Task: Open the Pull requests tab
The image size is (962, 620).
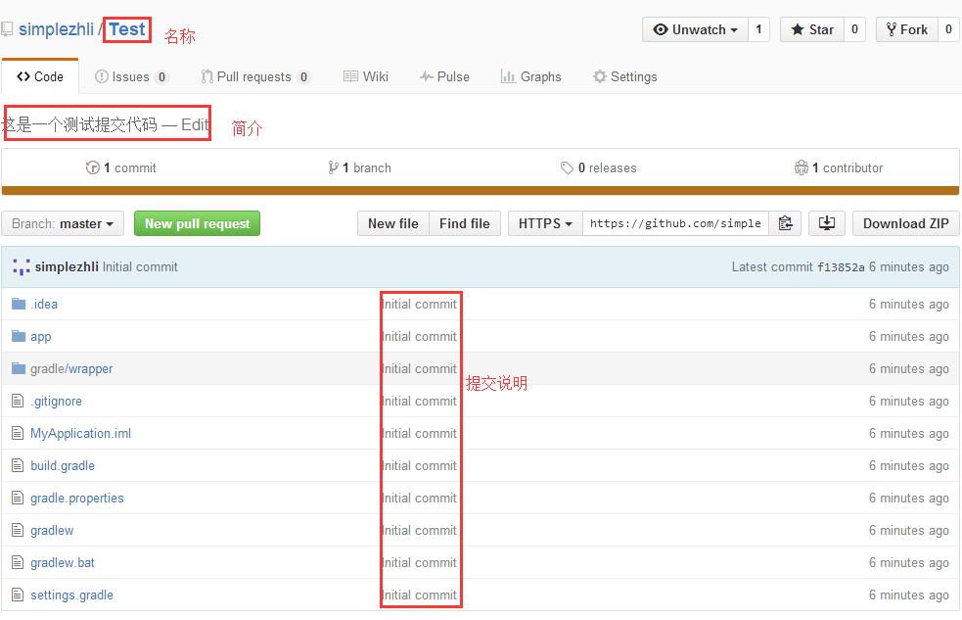Action: point(255,76)
